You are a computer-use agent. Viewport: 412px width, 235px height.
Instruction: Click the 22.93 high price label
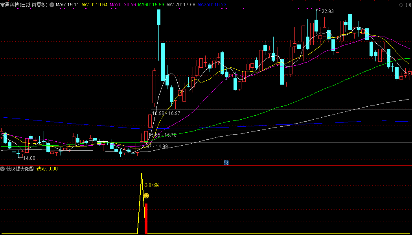327,11
